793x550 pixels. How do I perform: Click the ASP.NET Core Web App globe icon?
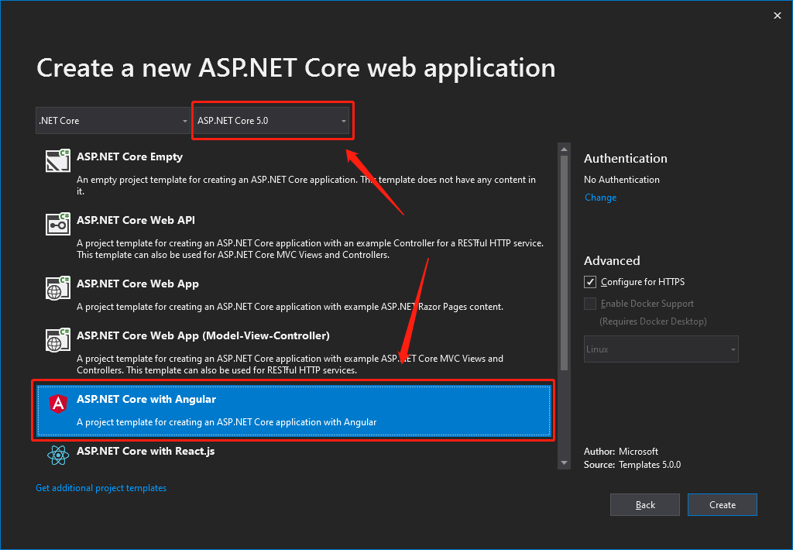[x=58, y=288]
